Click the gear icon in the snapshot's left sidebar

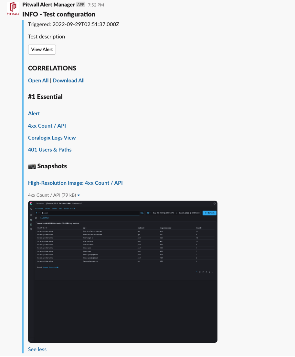[x=31, y=229]
